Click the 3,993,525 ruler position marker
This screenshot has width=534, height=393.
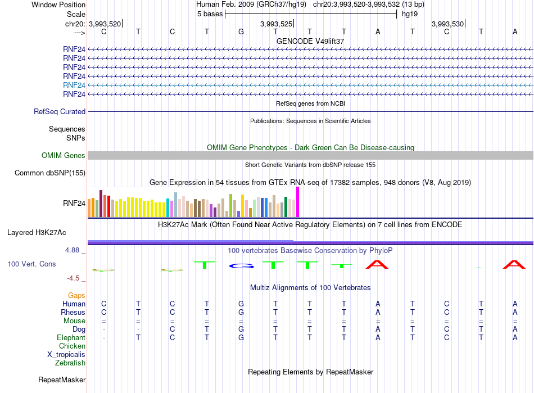coord(276,24)
